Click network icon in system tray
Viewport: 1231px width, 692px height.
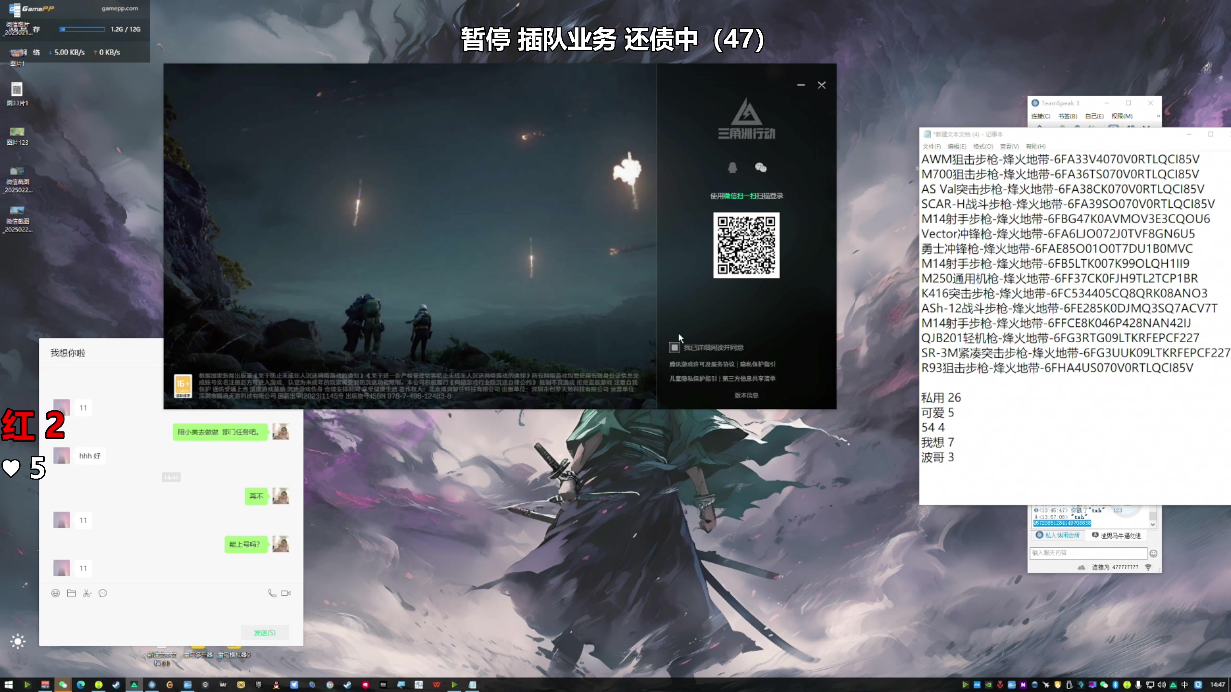click(1150, 685)
